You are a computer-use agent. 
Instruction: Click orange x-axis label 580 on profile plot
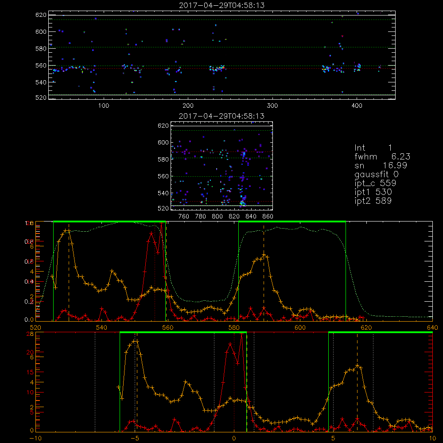coord(234,327)
